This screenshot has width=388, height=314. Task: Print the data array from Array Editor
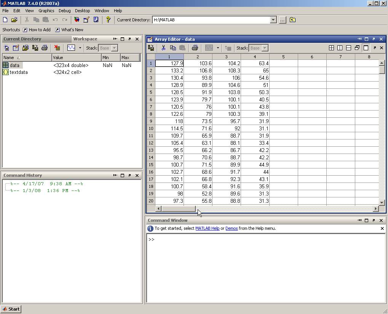(195, 48)
